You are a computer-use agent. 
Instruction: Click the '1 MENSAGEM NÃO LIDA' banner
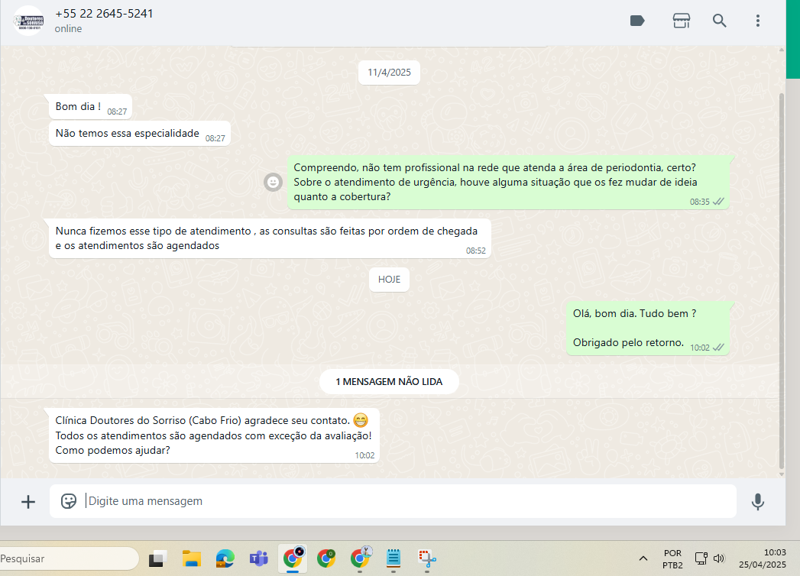pyautogui.click(x=389, y=382)
